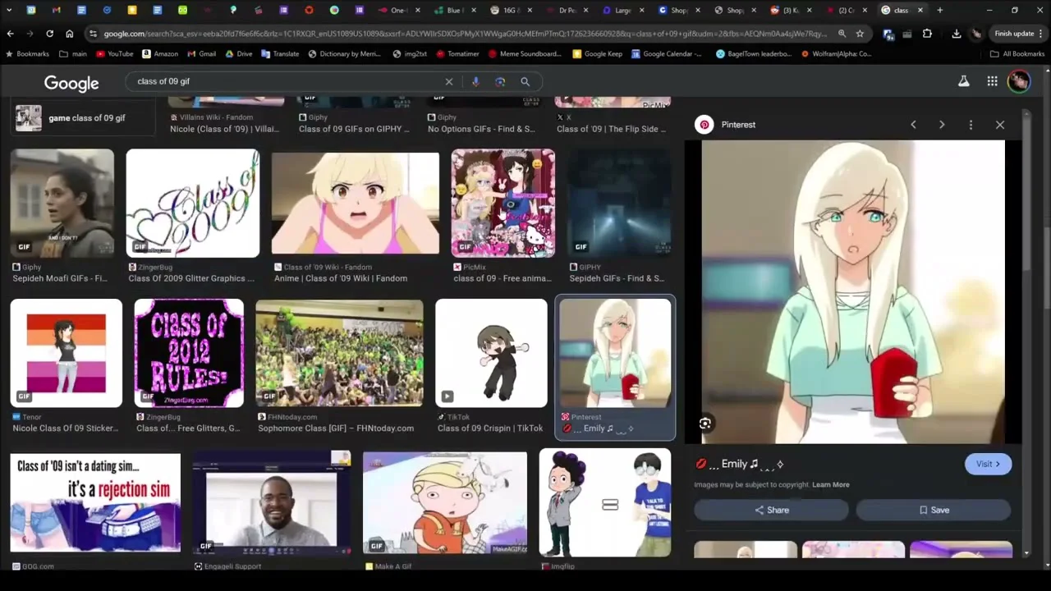Clear the search box with the X icon
This screenshot has width=1051, height=591.
[449, 81]
